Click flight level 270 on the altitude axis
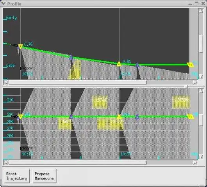Viewport: 207px width, 187px height. [x=10, y=129]
